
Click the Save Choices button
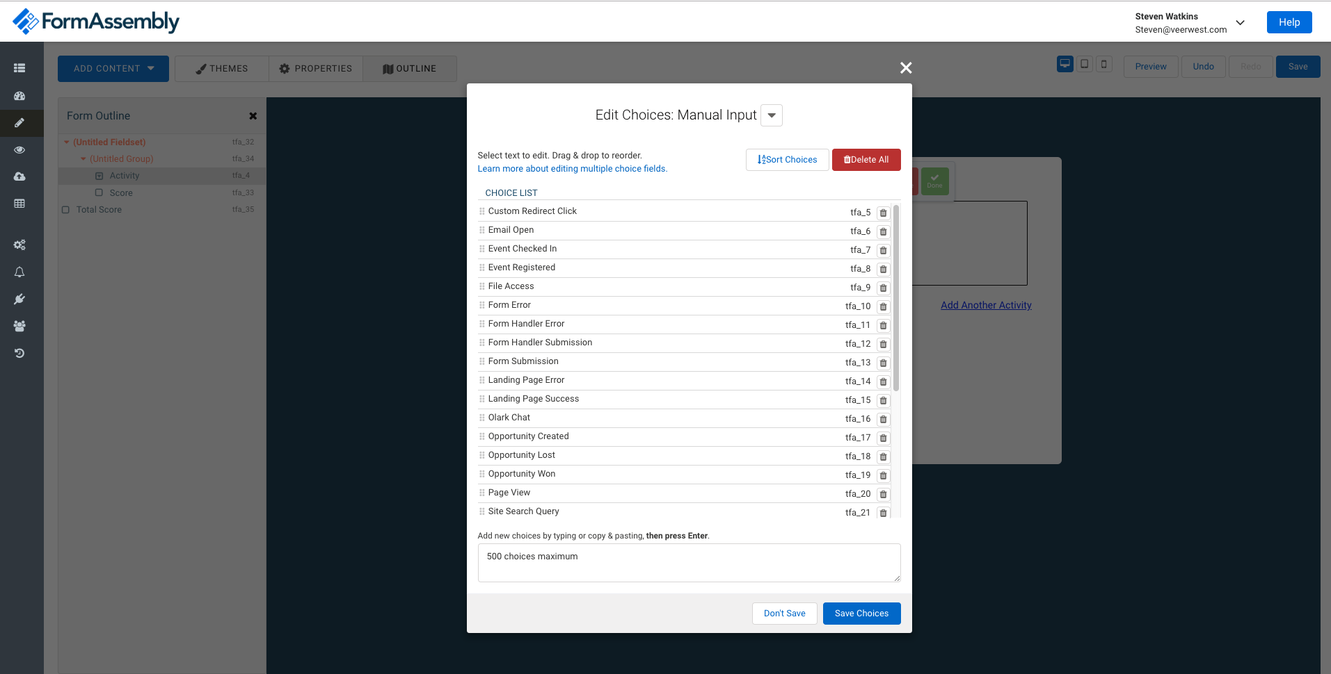click(x=861, y=614)
